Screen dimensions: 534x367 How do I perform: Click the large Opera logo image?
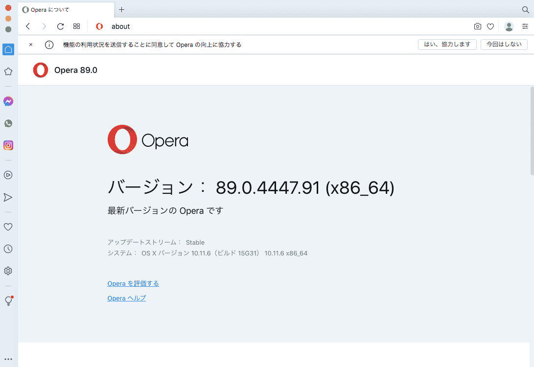pyautogui.click(x=148, y=139)
